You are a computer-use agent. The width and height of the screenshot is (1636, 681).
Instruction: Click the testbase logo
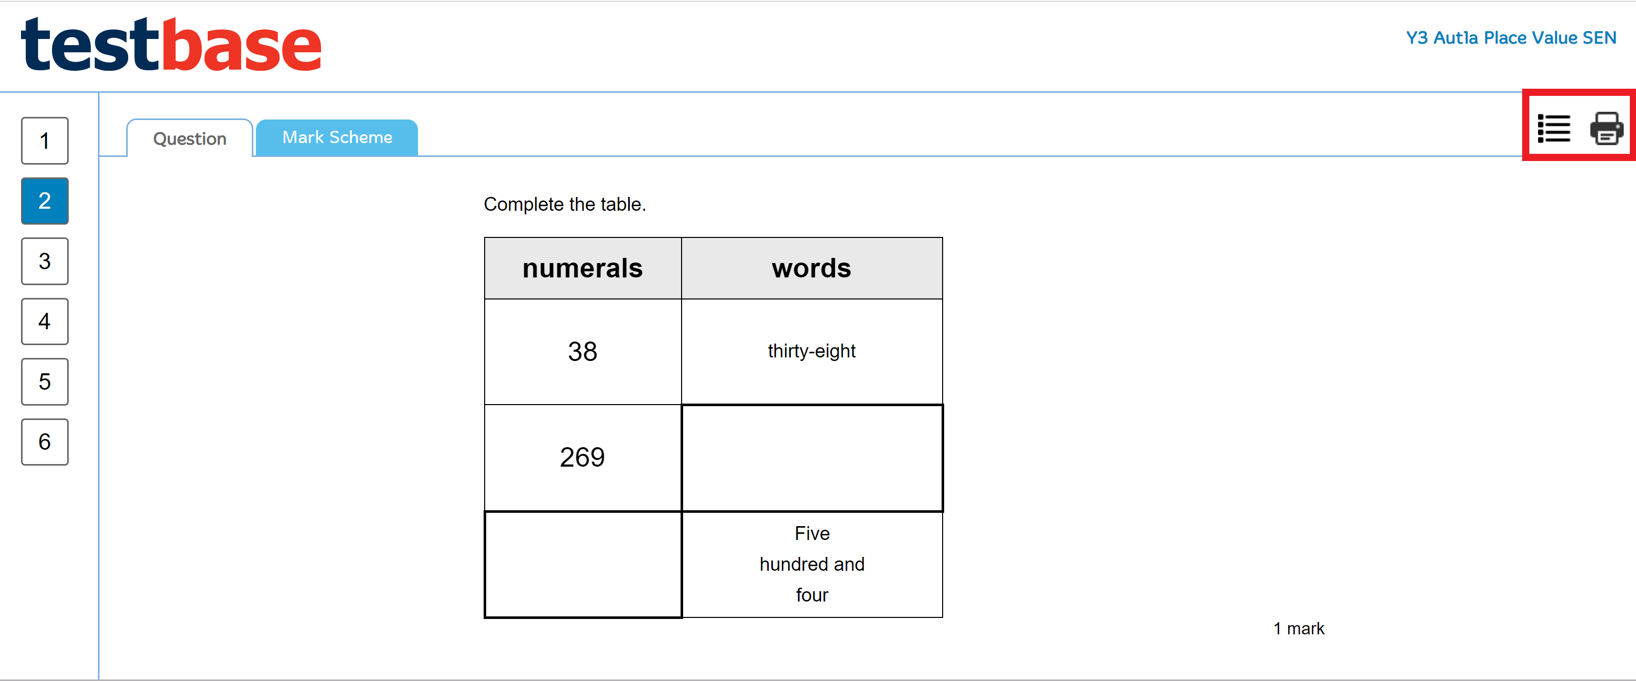(x=171, y=45)
